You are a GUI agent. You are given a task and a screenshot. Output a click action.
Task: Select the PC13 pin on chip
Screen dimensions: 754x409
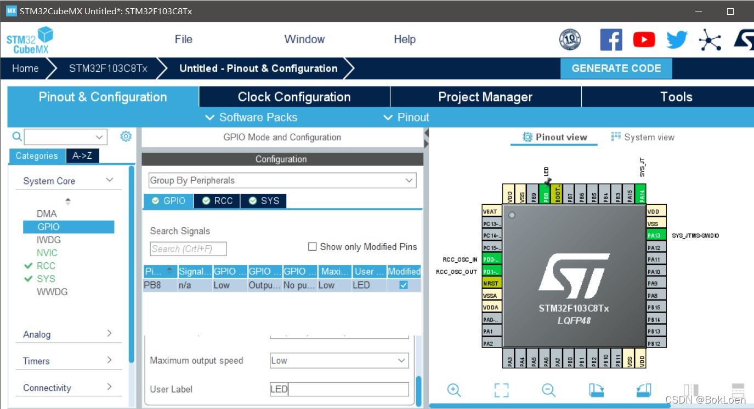(x=491, y=223)
